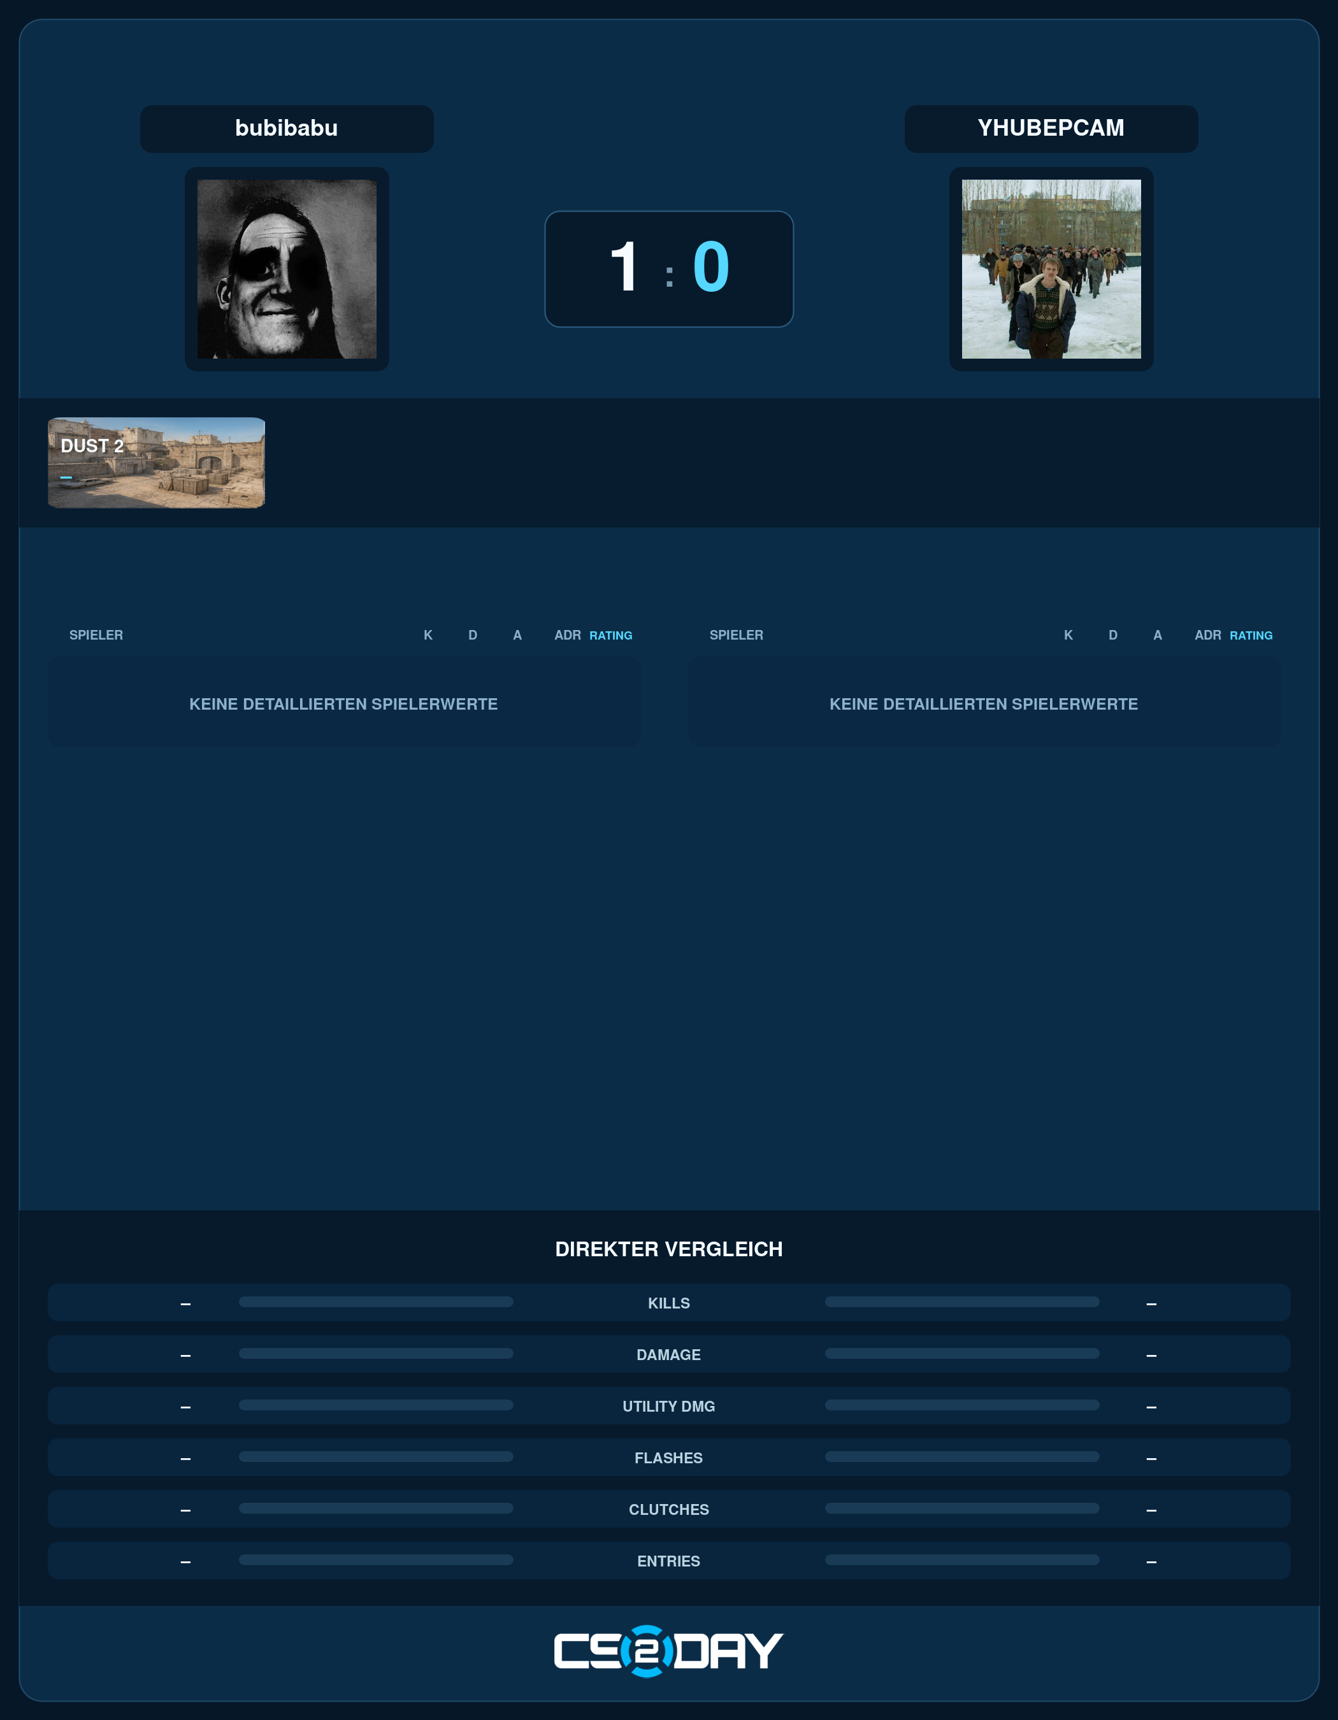Click the 1 : 0 score box
The image size is (1338, 1720).
(x=668, y=269)
